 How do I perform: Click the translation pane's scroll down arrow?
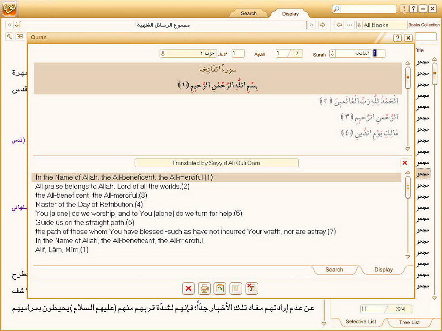[x=408, y=257]
